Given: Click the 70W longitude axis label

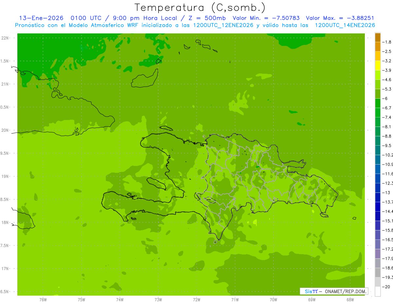Looking at the screenshot, I should [x=273, y=300].
